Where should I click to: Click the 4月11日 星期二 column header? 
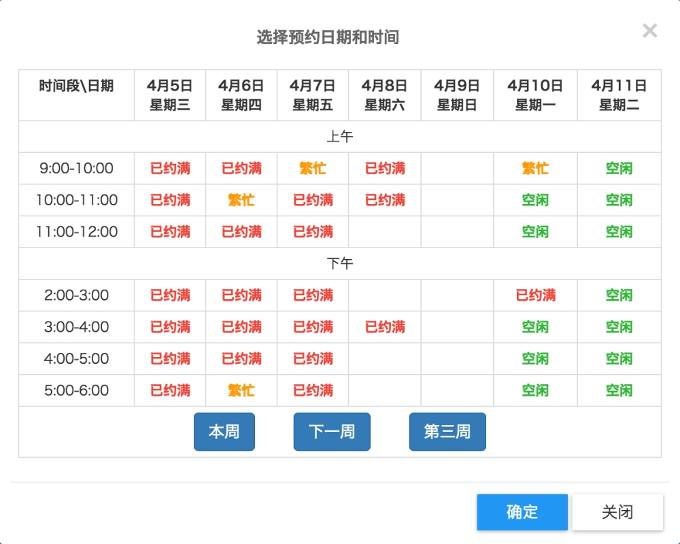pos(619,95)
